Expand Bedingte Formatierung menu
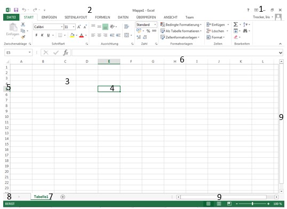 point(181,25)
